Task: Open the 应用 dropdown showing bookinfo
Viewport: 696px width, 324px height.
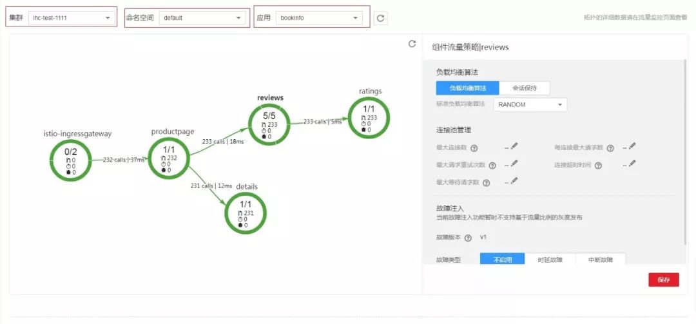Action: pyautogui.click(x=319, y=18)
